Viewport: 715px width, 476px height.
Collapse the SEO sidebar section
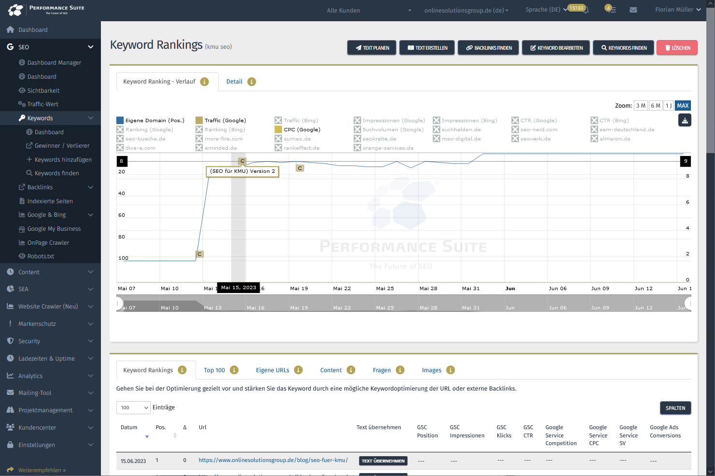pos(90,47)
